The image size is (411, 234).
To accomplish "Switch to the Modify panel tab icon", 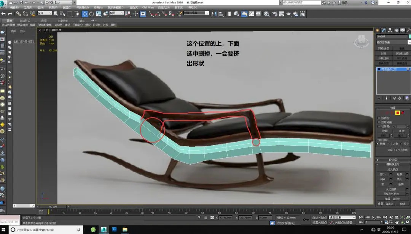I will coord(384,30).
